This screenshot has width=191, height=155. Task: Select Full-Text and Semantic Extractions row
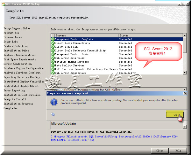tap(117, 69)
